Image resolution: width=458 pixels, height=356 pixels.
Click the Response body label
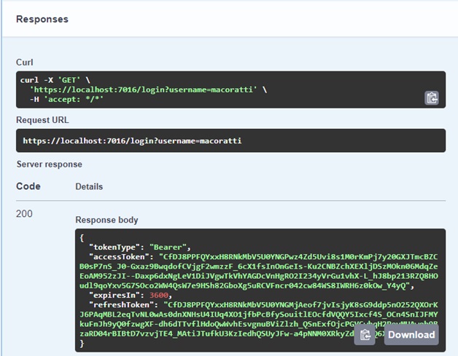click(x=106, y=220)
